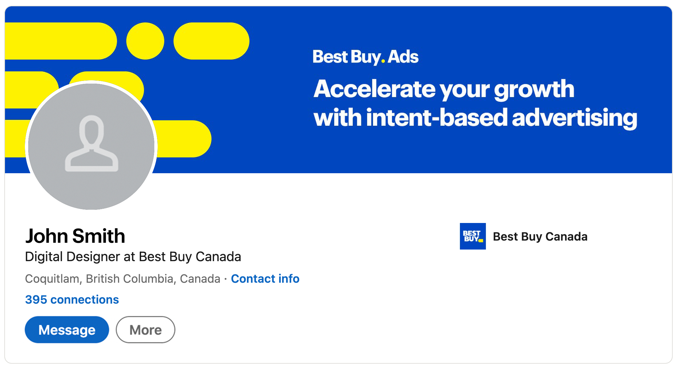Click the "with intent-based advertising" banner line
This screenshot has height=367, width=676.
(x=475, y=118)
